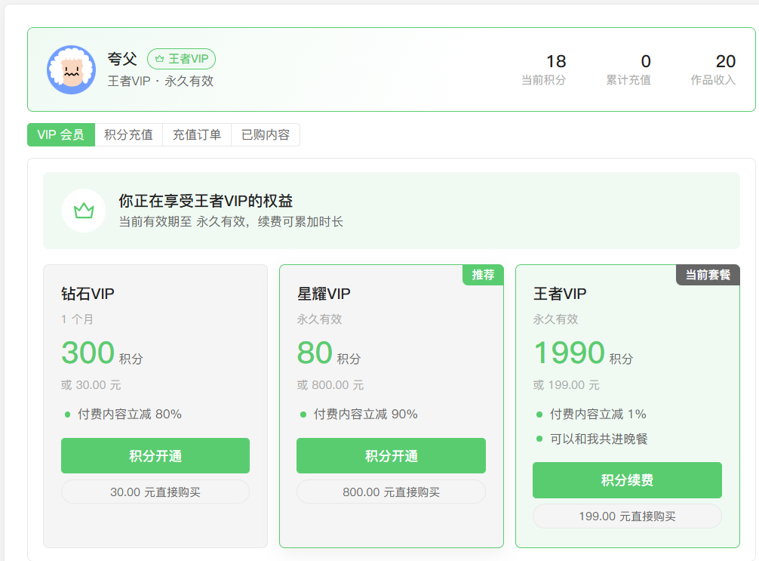The height and width of the screenshot is (561, 759).
Task: Click 付费内容立减 80% benefit text
Action: [x=130, y=415]
